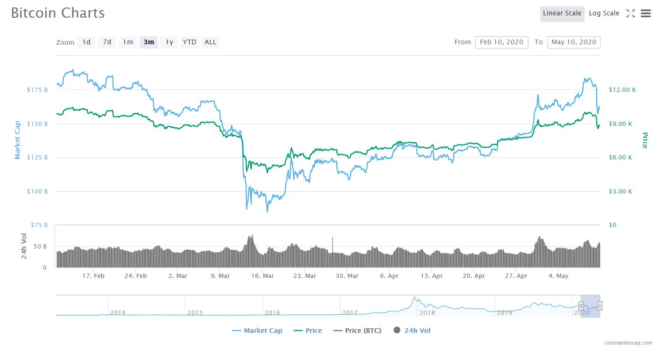Image resolution: width=663 pixels, height=352 pixels.
Task: Click the 24h Vol legend circle icon
Action: pyautogui.click(x=397, y=331)
